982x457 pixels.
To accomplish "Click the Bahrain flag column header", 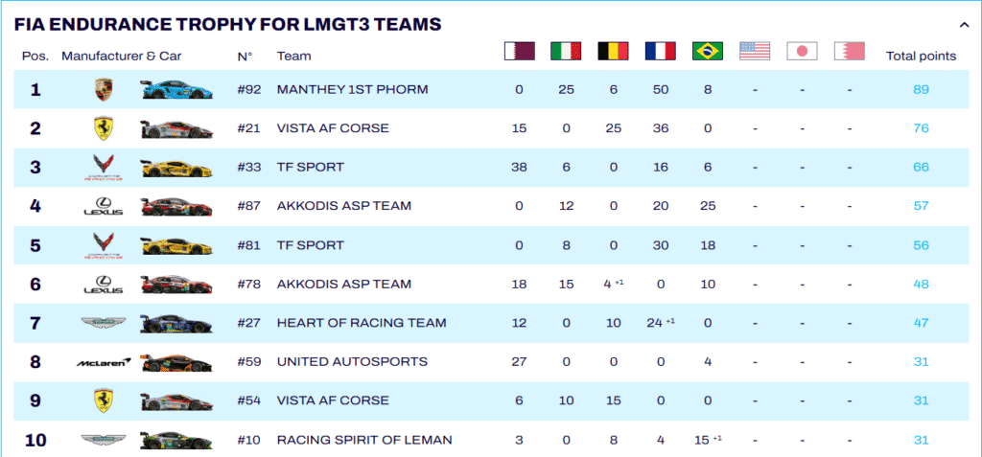I will click(x=849, y=52).
